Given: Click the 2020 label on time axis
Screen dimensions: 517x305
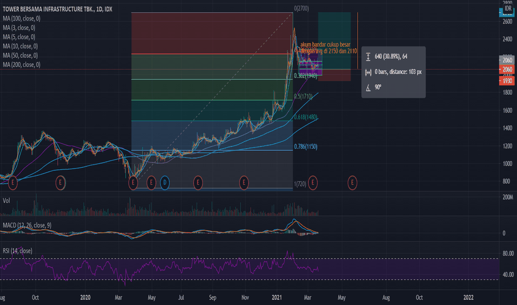Looking at the screenshot, I should [85, 297].
